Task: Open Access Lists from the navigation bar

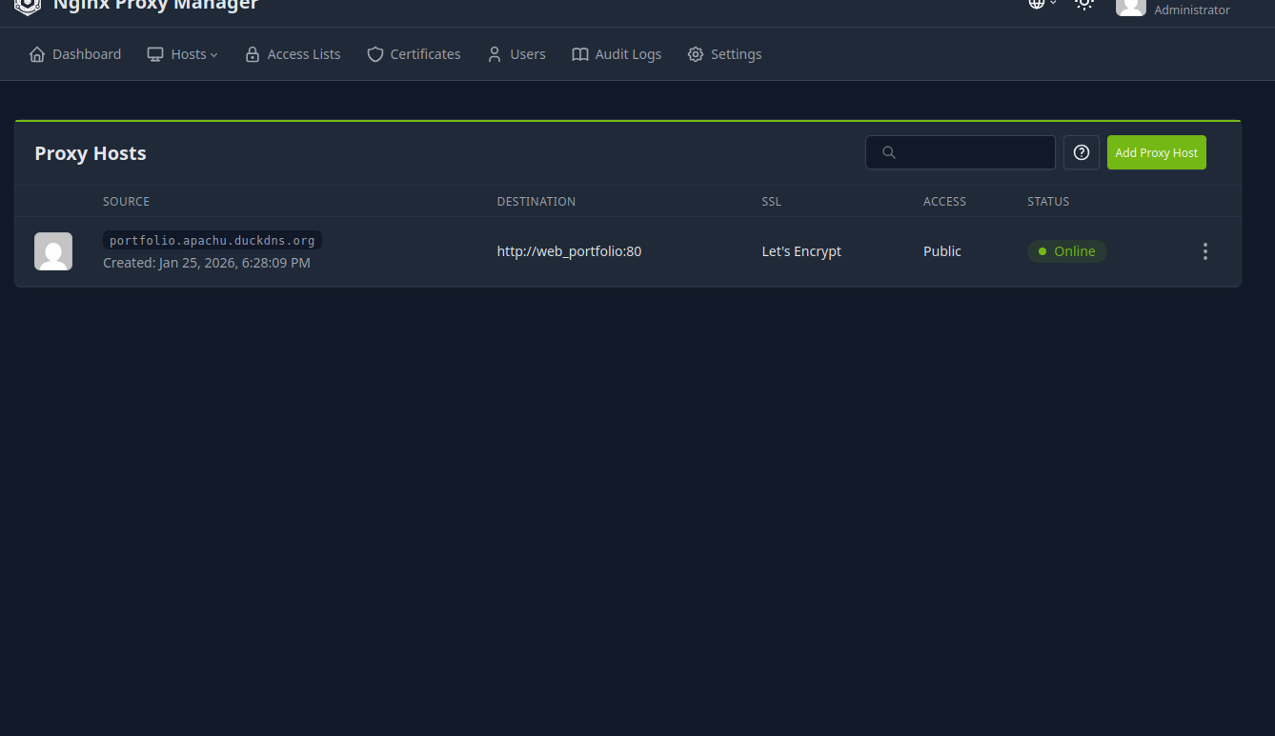Action: [293, 54]
